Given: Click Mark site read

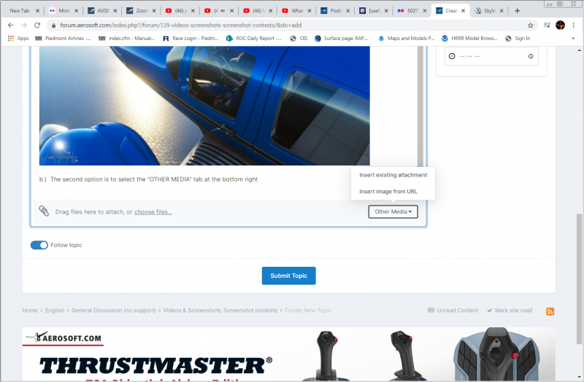Looking at the screenshot, I should click(x=510, y=311).
